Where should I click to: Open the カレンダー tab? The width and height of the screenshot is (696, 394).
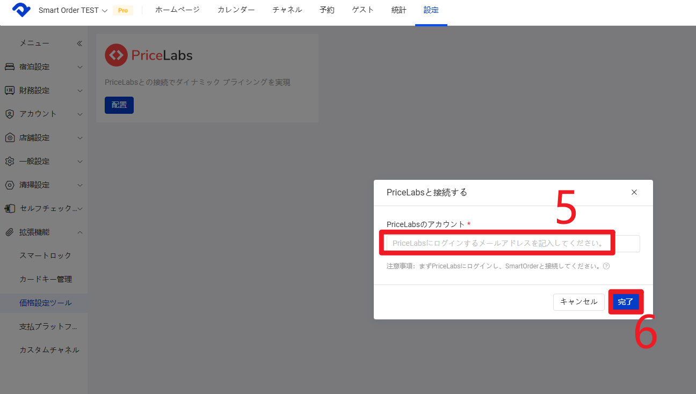point(236,10)
